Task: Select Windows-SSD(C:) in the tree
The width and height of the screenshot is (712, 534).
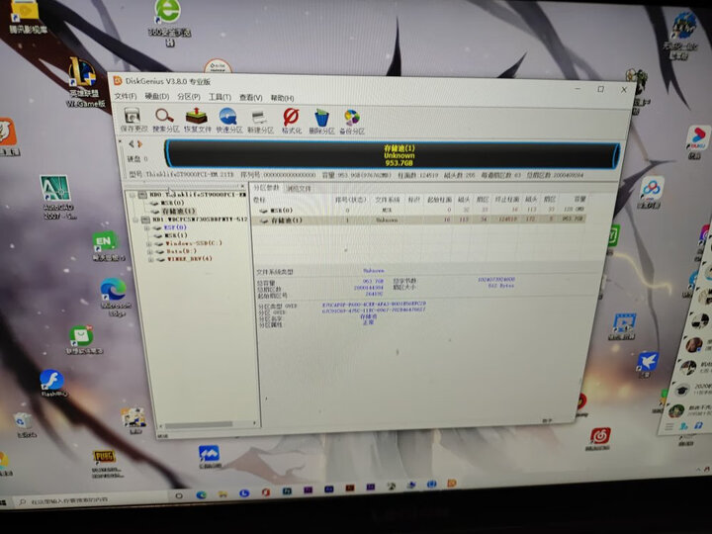Action: pos(189,243)
